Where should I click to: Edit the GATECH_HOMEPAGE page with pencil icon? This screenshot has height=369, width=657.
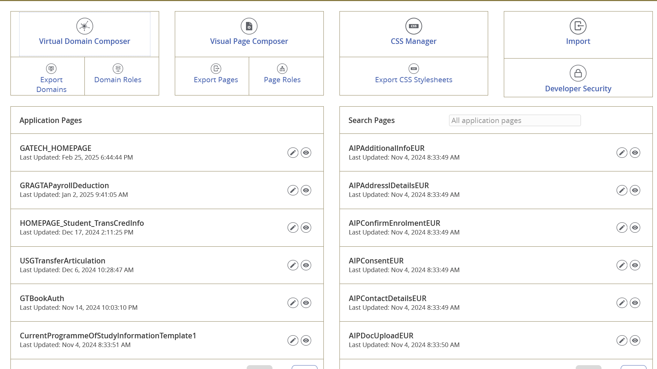(293, 153)
